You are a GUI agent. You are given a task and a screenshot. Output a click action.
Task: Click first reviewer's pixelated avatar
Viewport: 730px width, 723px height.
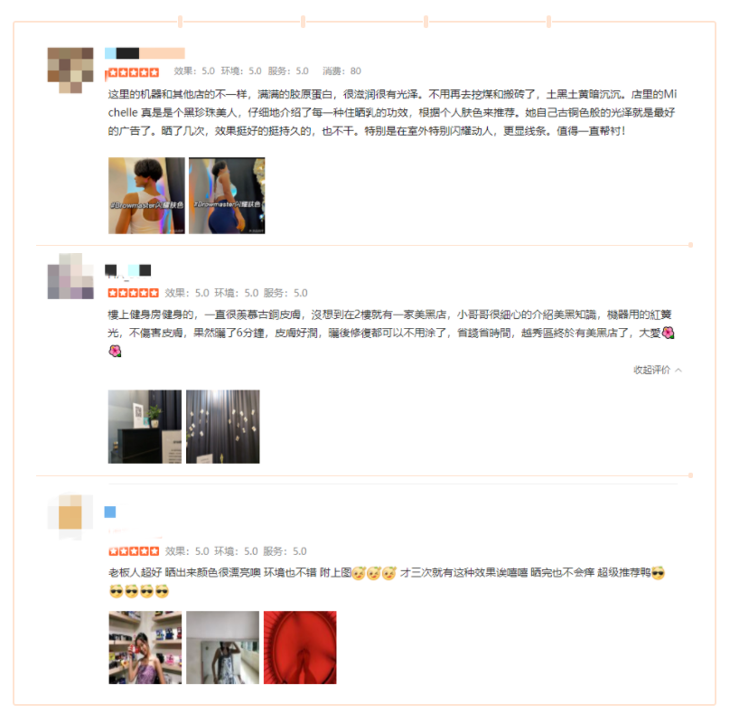pyautogui.click(x=70, y=70)
